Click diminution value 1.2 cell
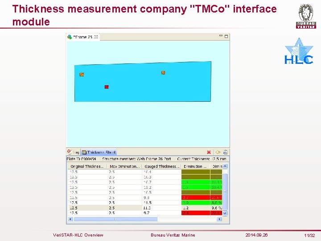Viewport: 321px width, 241px height. point(196,208)
